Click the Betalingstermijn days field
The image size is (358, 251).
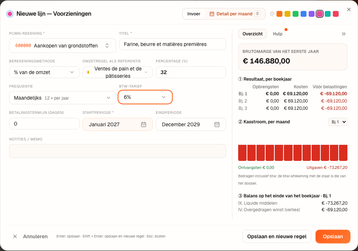(44, 124)
